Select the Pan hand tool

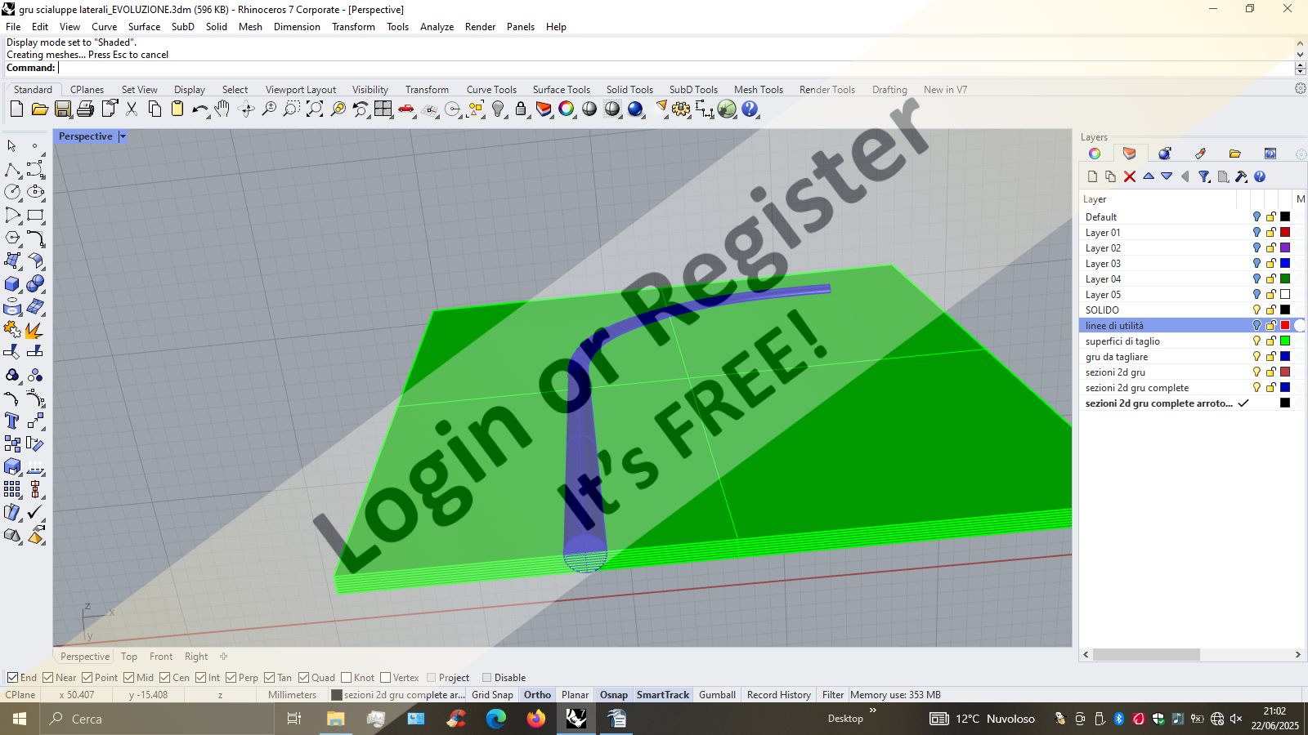(x=222, y=109)
